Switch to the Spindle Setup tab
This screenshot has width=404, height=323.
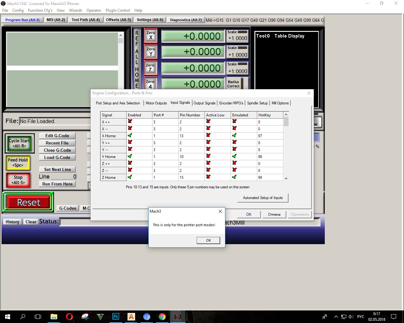click(257, 103)
